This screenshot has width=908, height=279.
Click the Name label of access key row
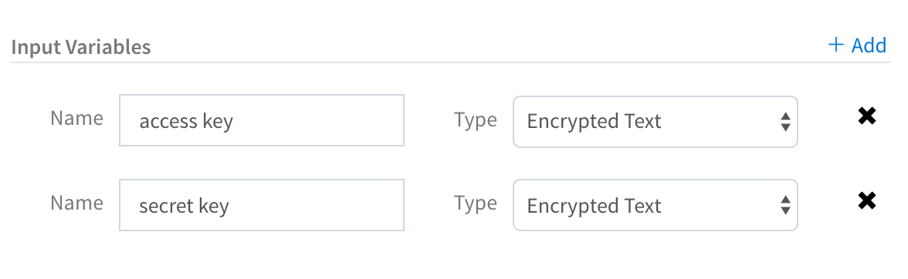coord(77,118)
